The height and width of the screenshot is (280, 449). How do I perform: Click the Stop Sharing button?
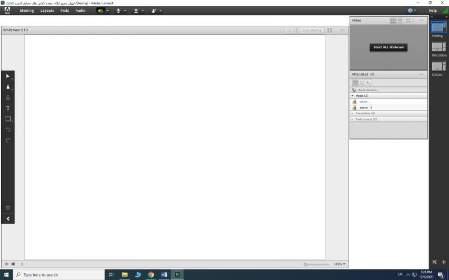click(311, 30)
